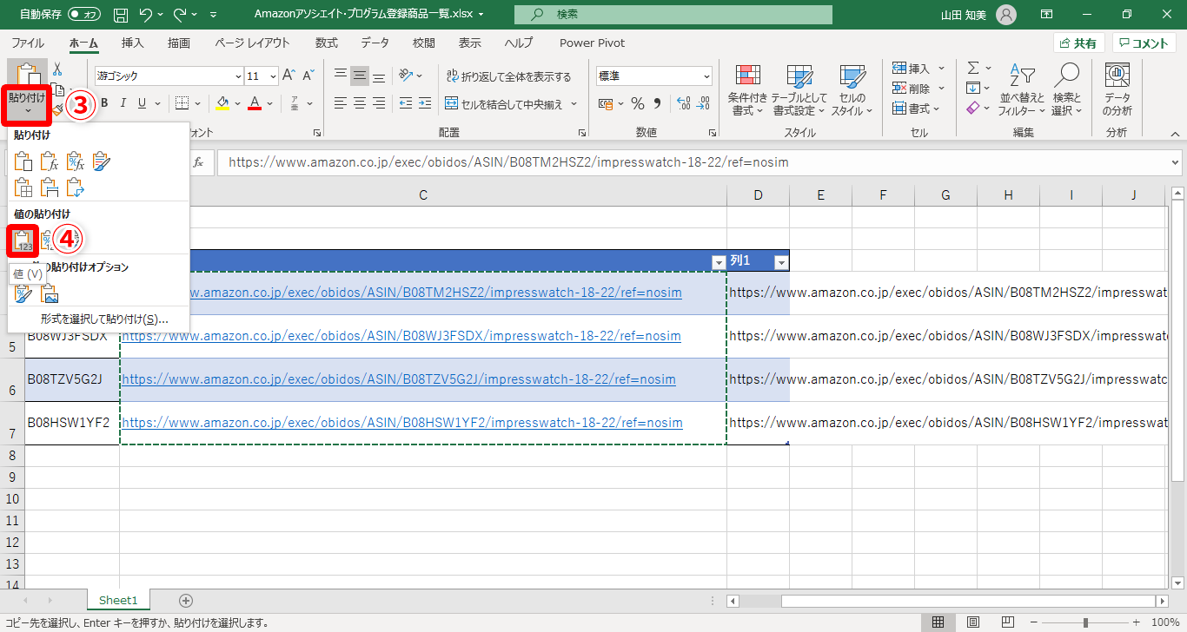Open Data Analysis tool
Viewport: 1187px width, 632px height.
1117,90
